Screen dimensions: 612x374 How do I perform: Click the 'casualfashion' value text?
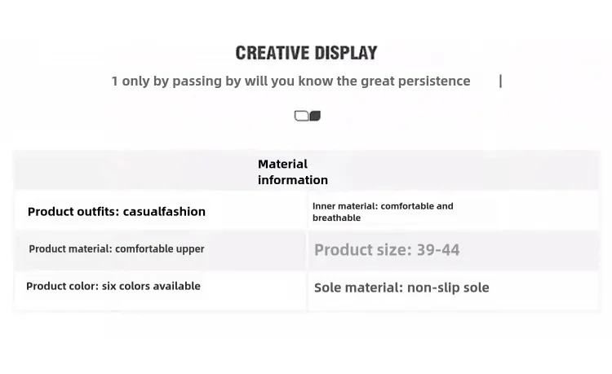(x=164, y=212)
